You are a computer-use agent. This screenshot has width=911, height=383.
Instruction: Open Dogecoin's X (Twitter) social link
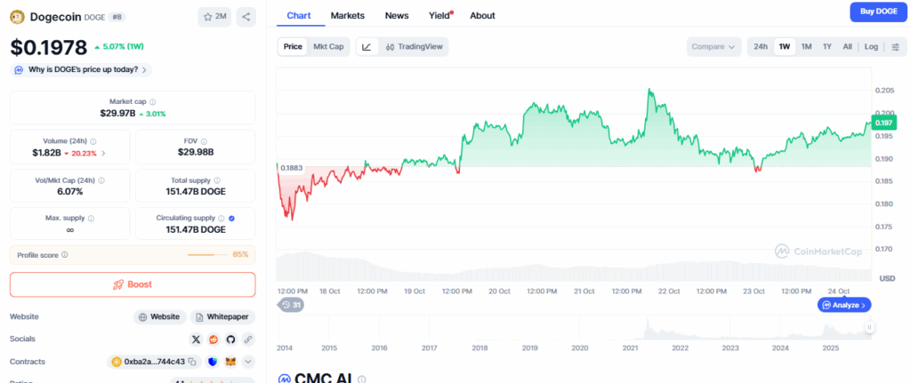pyautogui.click(x=196, y=339)
